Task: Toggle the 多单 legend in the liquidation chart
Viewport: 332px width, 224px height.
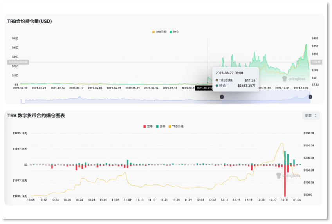Action: coord(161,126)
